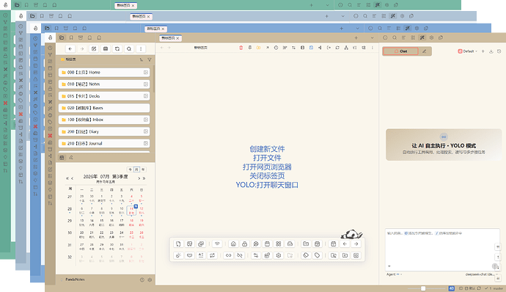Select the Chat mode button
Screen dimensions: 506x292
(400, 51)
